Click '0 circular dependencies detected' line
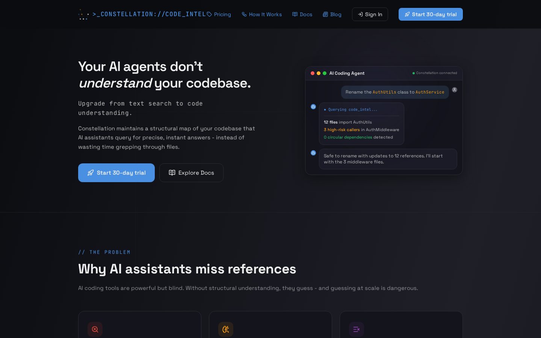The width and height of the screenshot is (541, 338). tap(358, 137)
